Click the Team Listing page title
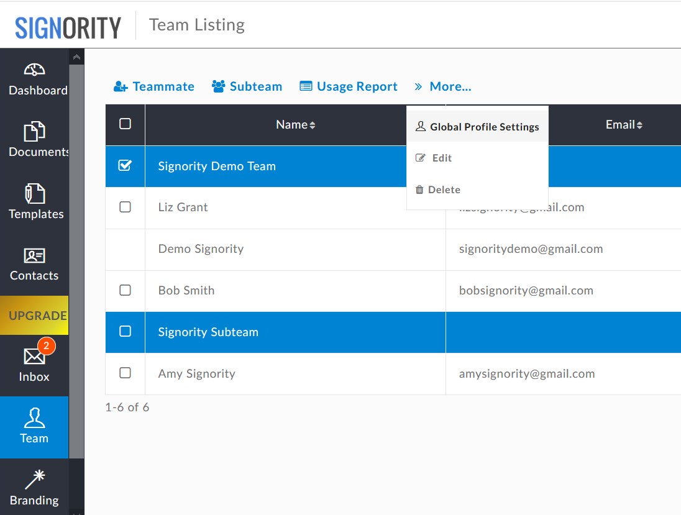 pos(197,25)
